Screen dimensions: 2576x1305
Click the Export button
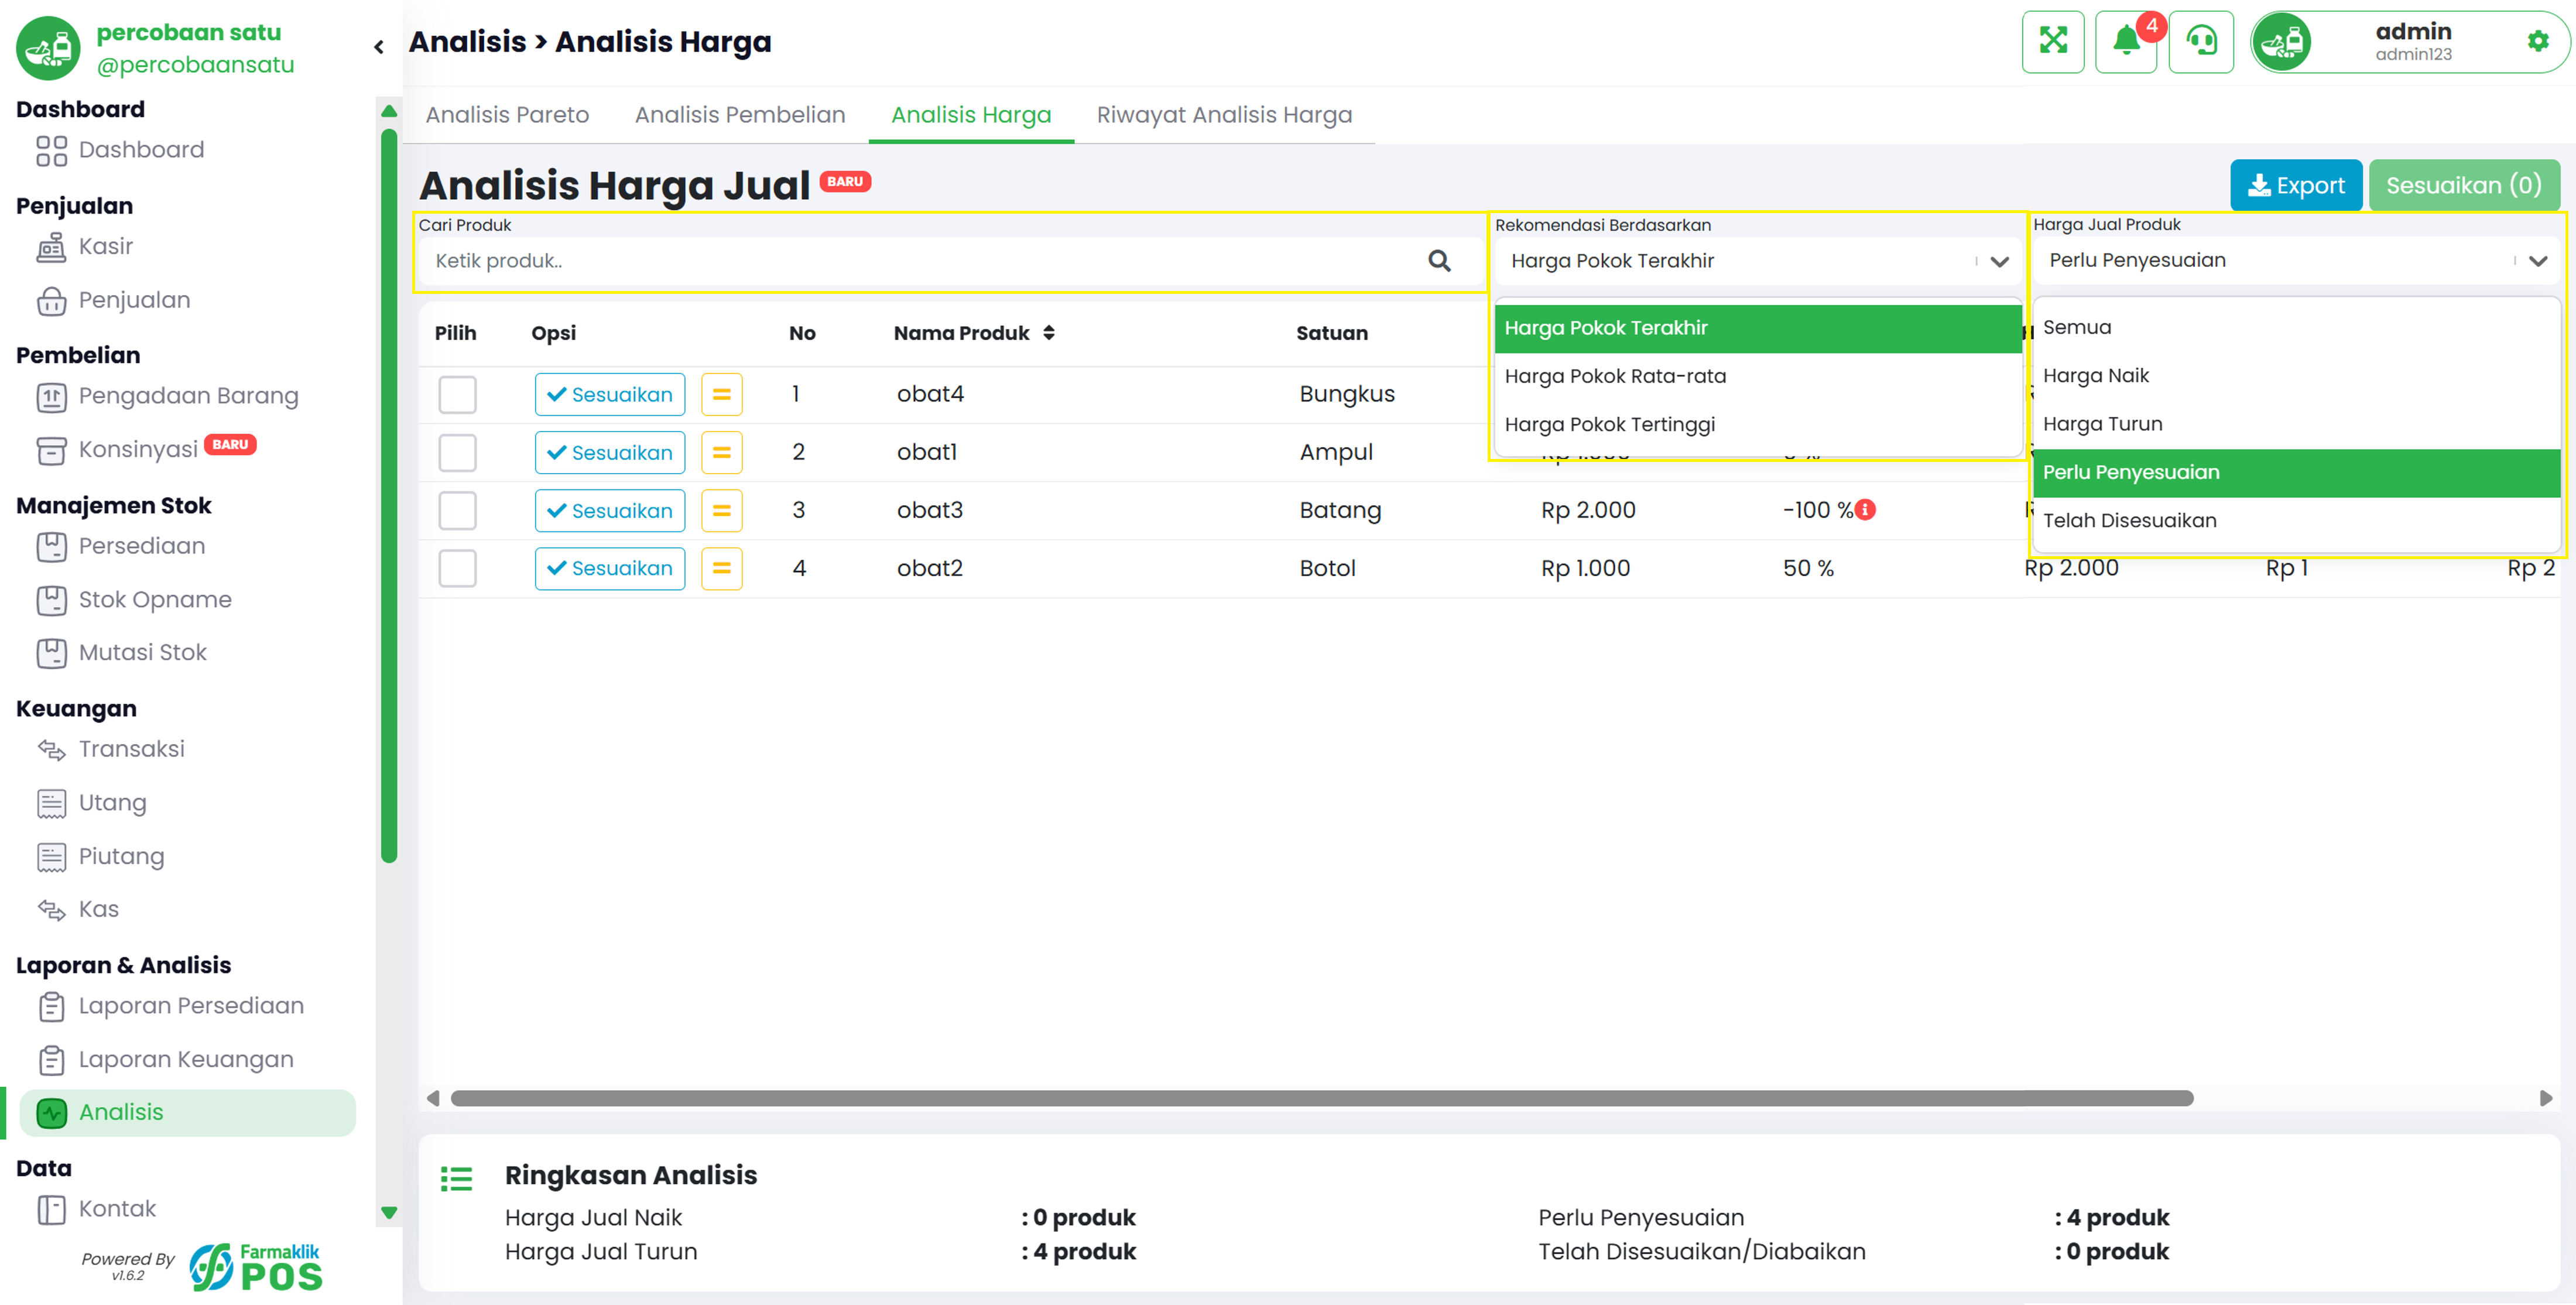2296,185
